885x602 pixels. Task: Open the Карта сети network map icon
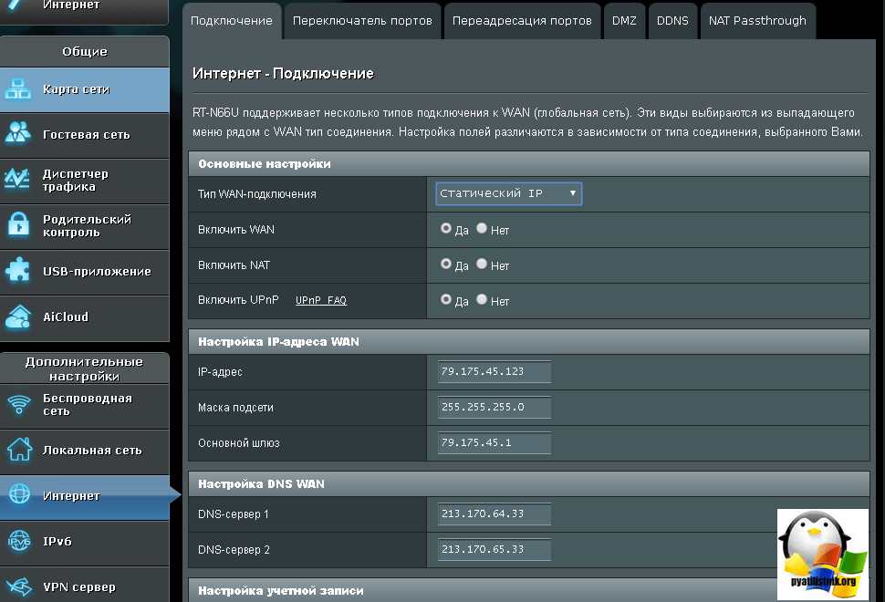[19, 89]
